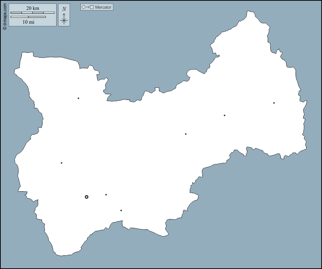Click the city dot at map center

(186, 134)
